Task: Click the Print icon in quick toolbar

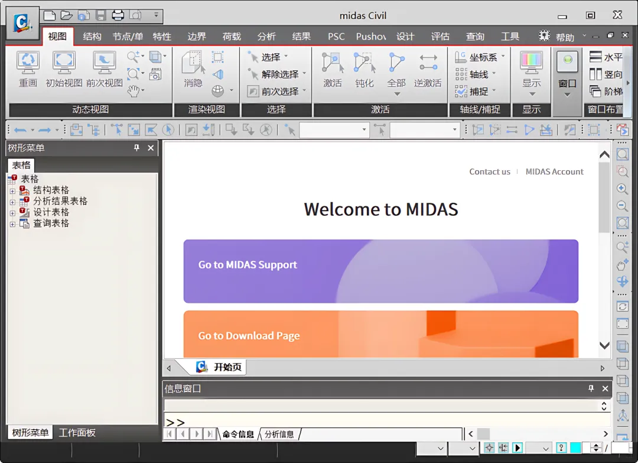Action: (118, 15)
